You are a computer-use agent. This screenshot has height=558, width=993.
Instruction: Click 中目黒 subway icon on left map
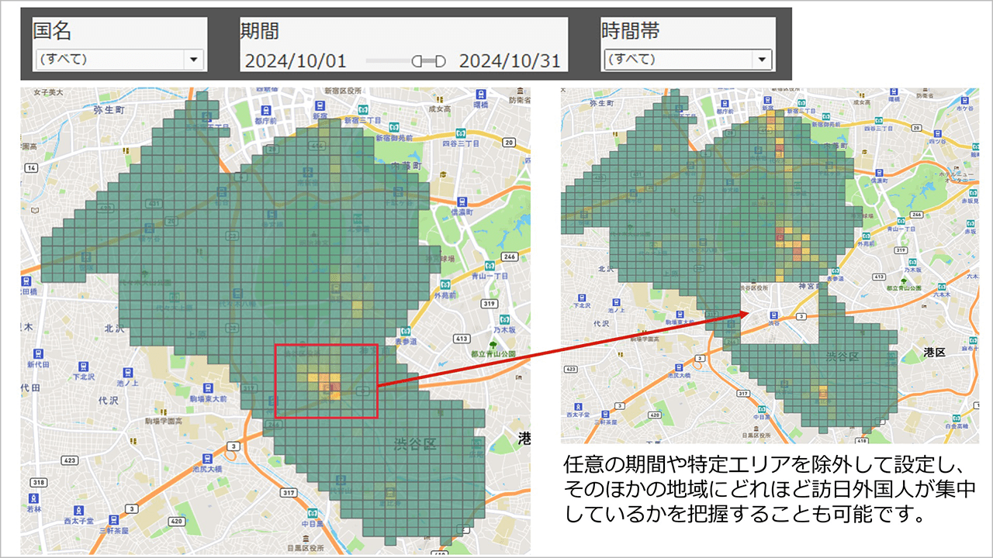coord(311,512)
